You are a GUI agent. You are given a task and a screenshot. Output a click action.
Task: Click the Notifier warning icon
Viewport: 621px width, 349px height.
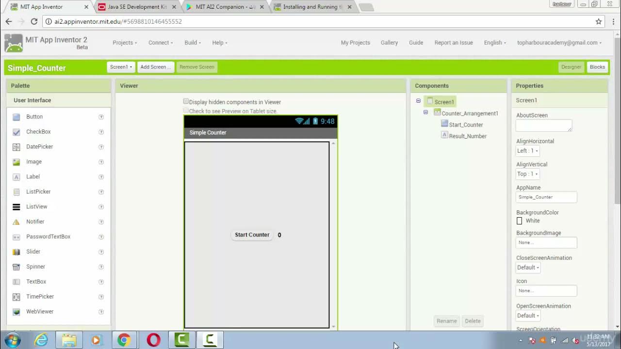[16, 222]
